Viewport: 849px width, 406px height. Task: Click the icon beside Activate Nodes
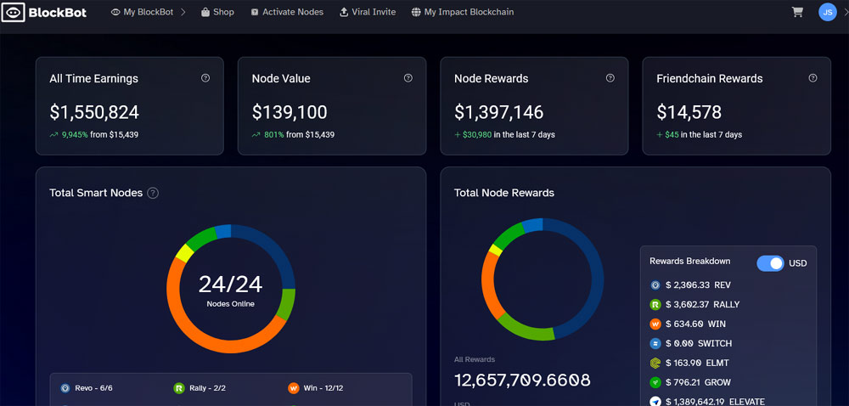pos(255,12)
